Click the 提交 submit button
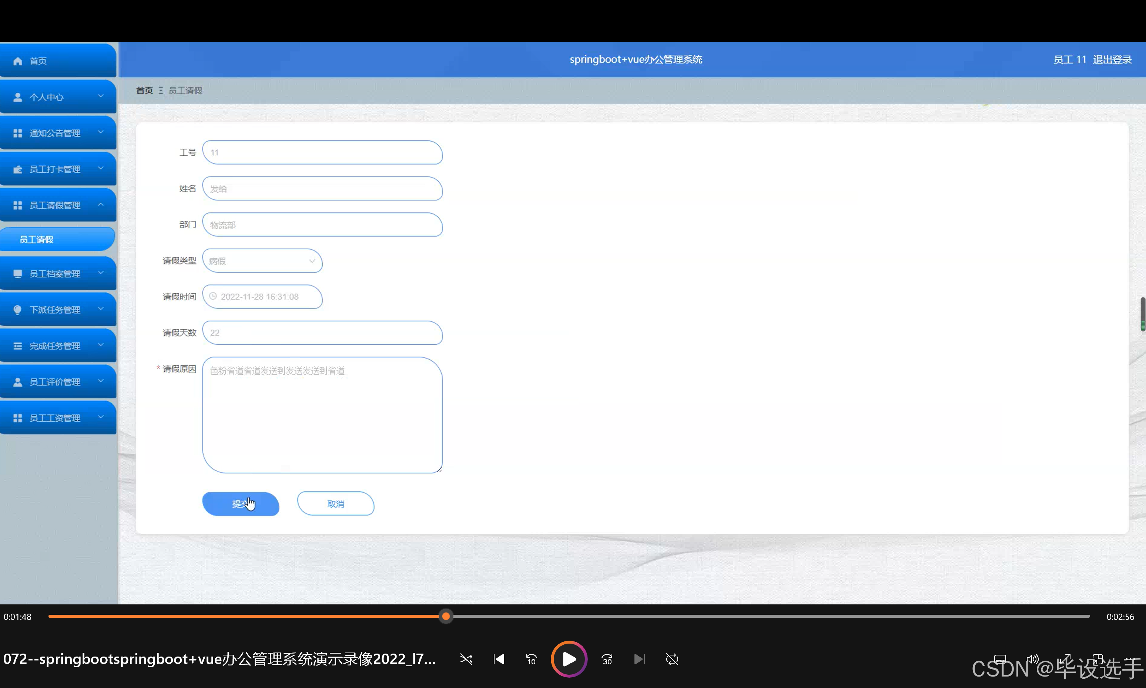 tap(241, 504)
